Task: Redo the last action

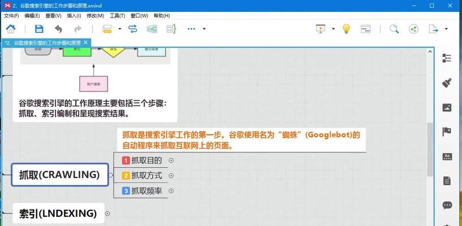Action: click(x=78, y=29)
